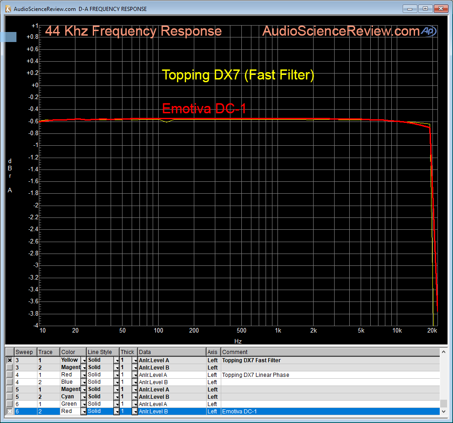Screen dimensions: 453x423
Task: Expand the Blue color dropdown
Action: (84, 382)
